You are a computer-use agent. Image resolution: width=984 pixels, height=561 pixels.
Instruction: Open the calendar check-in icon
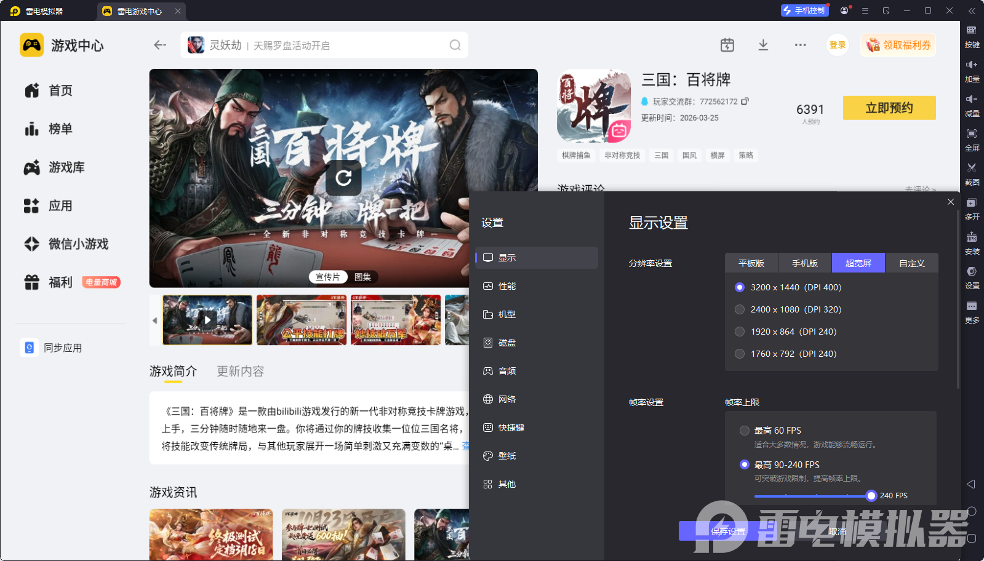[727, 45]
